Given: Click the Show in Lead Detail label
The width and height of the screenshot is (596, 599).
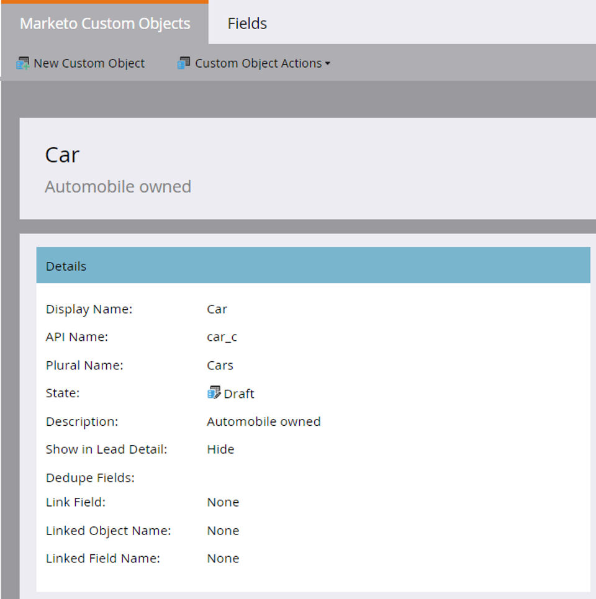Looking at the screenshot, I should pos(107,449).
